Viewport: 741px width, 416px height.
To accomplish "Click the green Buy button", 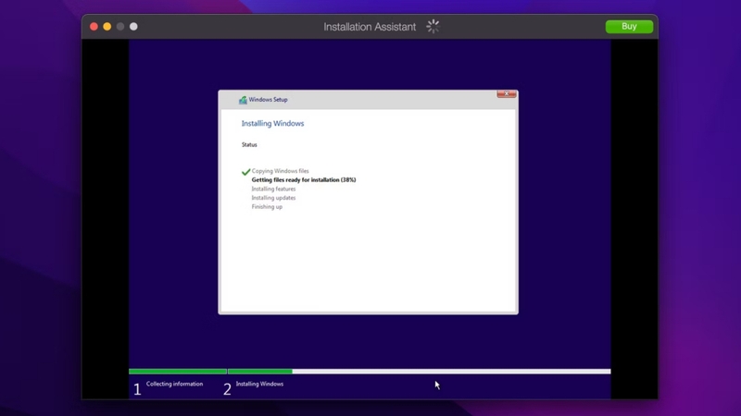I will tap(629, 27).
